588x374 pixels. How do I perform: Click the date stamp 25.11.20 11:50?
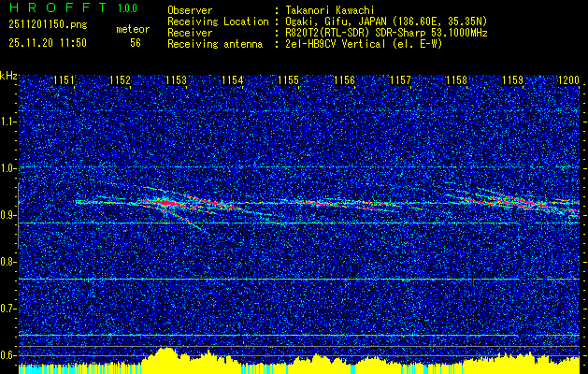(48, 43)
